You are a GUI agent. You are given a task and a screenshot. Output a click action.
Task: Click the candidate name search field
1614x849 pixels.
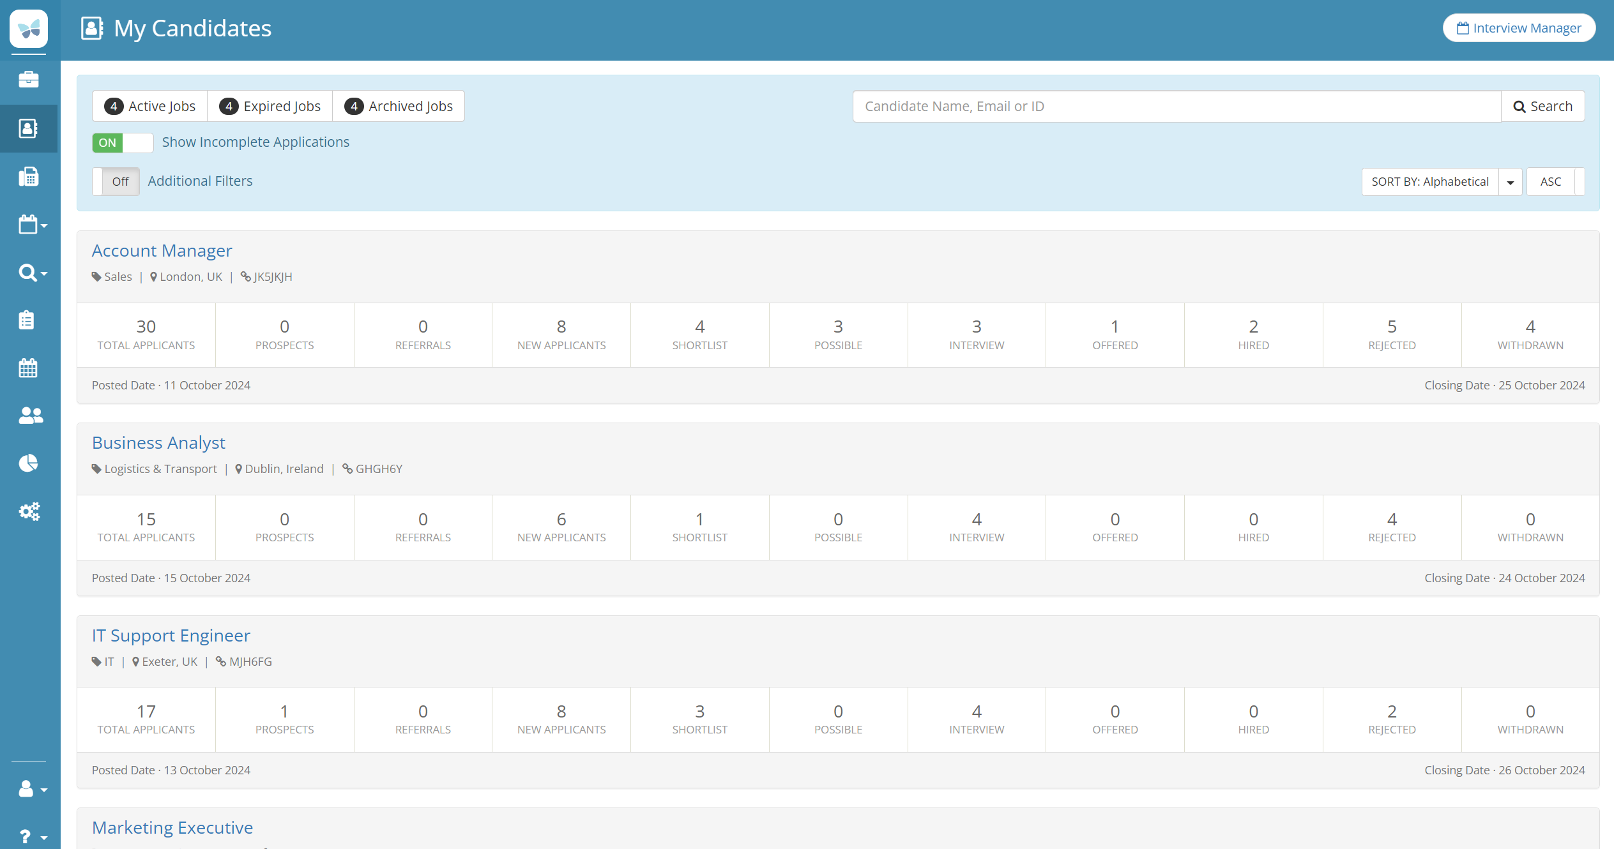pos(1176,106)
